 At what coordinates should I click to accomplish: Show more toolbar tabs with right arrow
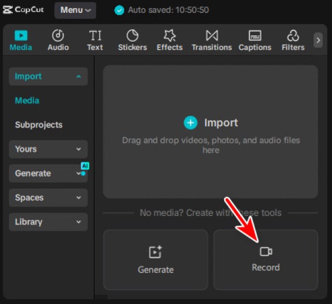coord(318,40)
